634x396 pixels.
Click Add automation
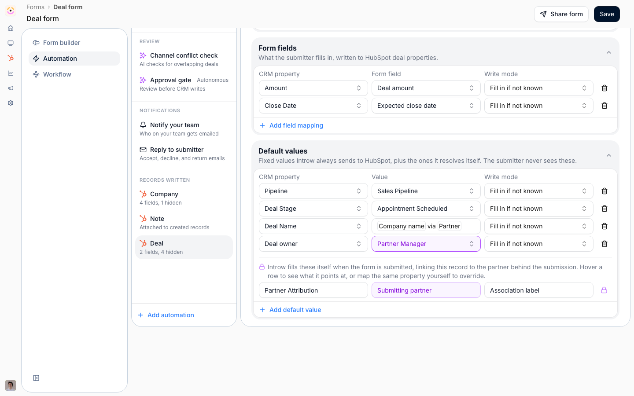(166, 315)
